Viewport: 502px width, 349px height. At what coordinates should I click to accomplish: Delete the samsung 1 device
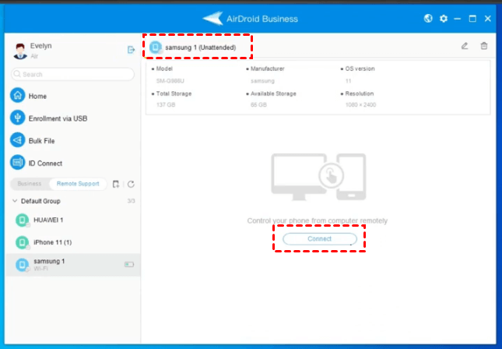click(484, 47)
